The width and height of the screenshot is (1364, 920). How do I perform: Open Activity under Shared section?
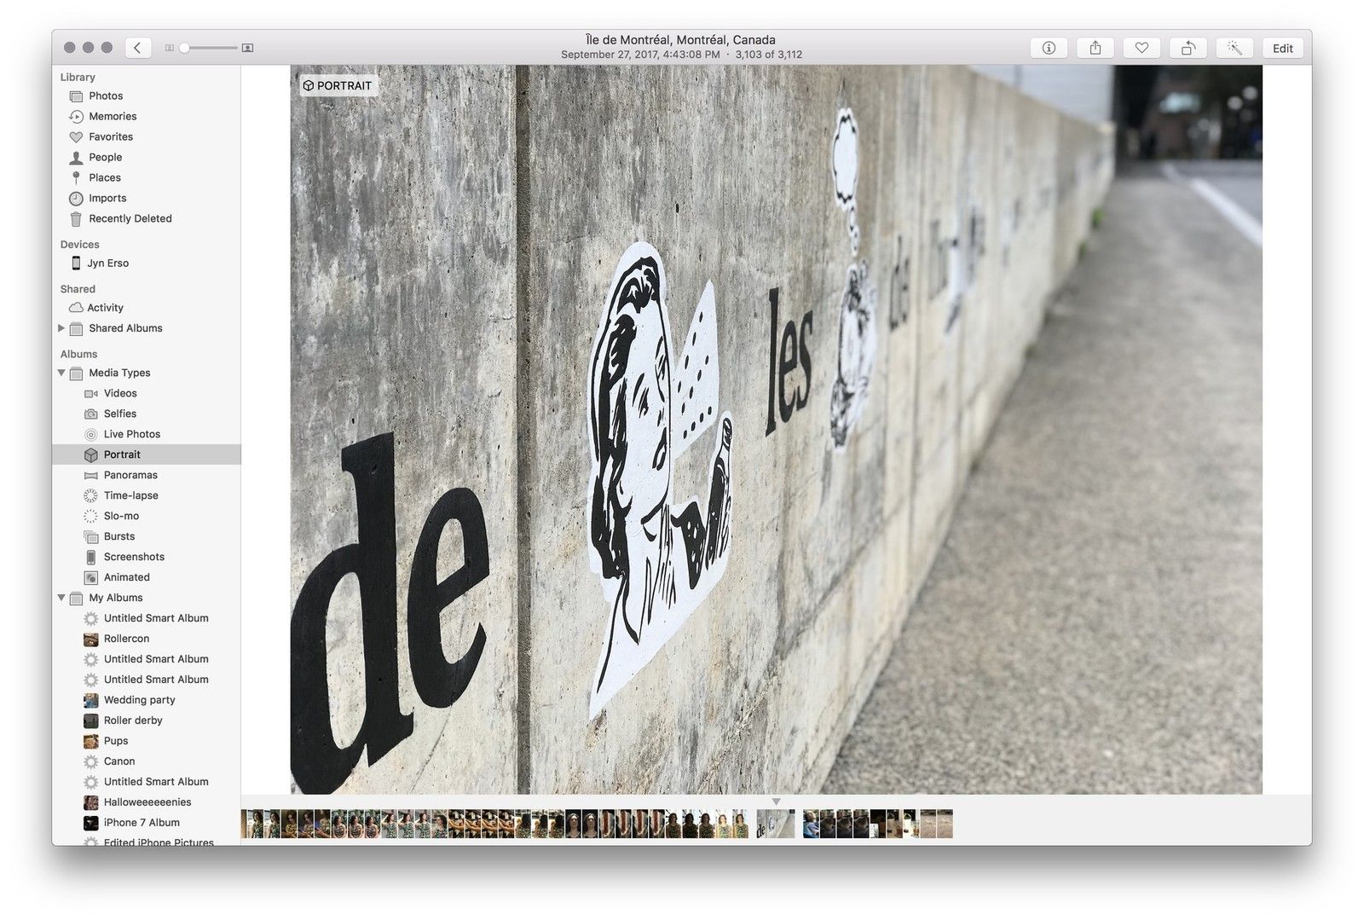(105, 309)
